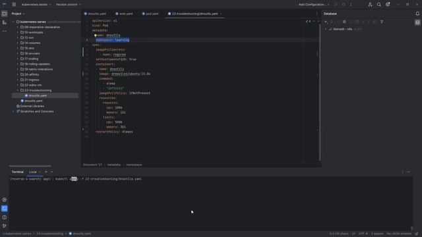
Task: Click LF line separator in status bar
Action: coord(353,234)
